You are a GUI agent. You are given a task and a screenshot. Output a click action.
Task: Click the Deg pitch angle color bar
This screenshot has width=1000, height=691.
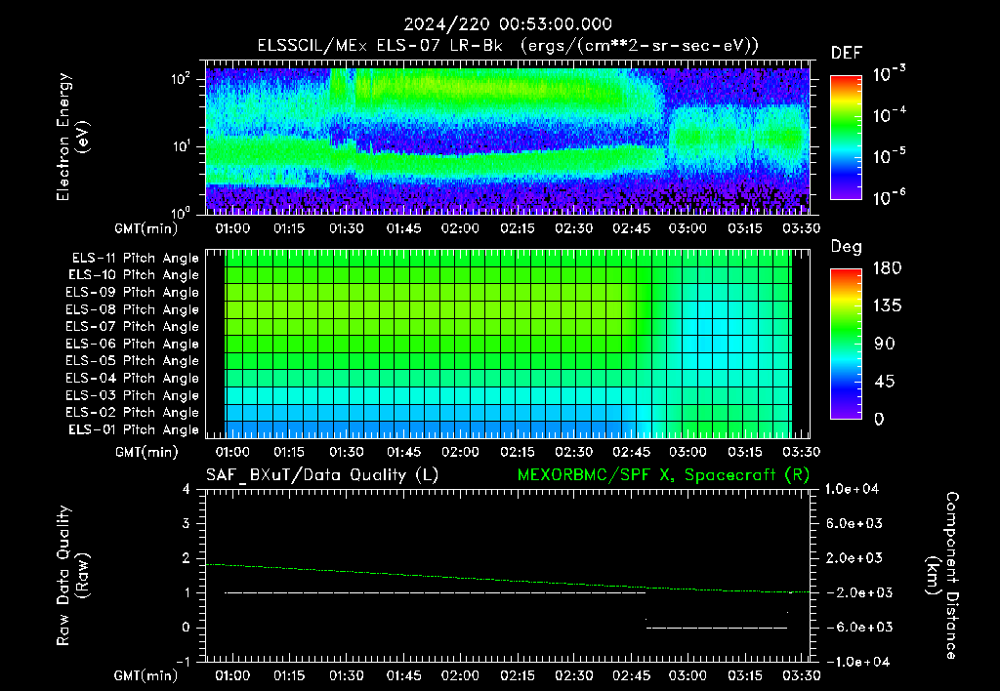[x=846, y=344]
